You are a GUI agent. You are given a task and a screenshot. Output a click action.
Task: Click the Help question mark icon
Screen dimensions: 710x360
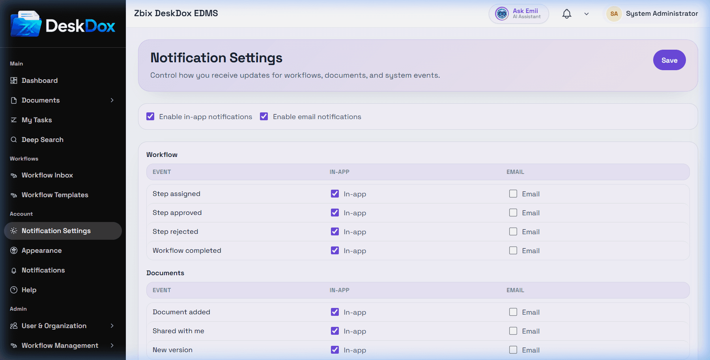click(14, 290)
